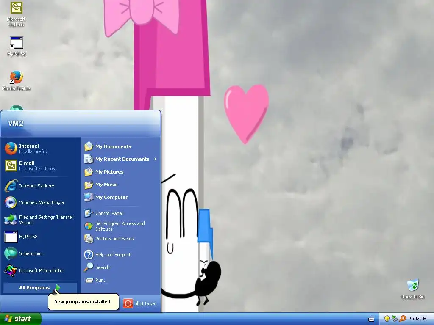Open Microsoft Outlook desktop shortcut

[17, 14]
